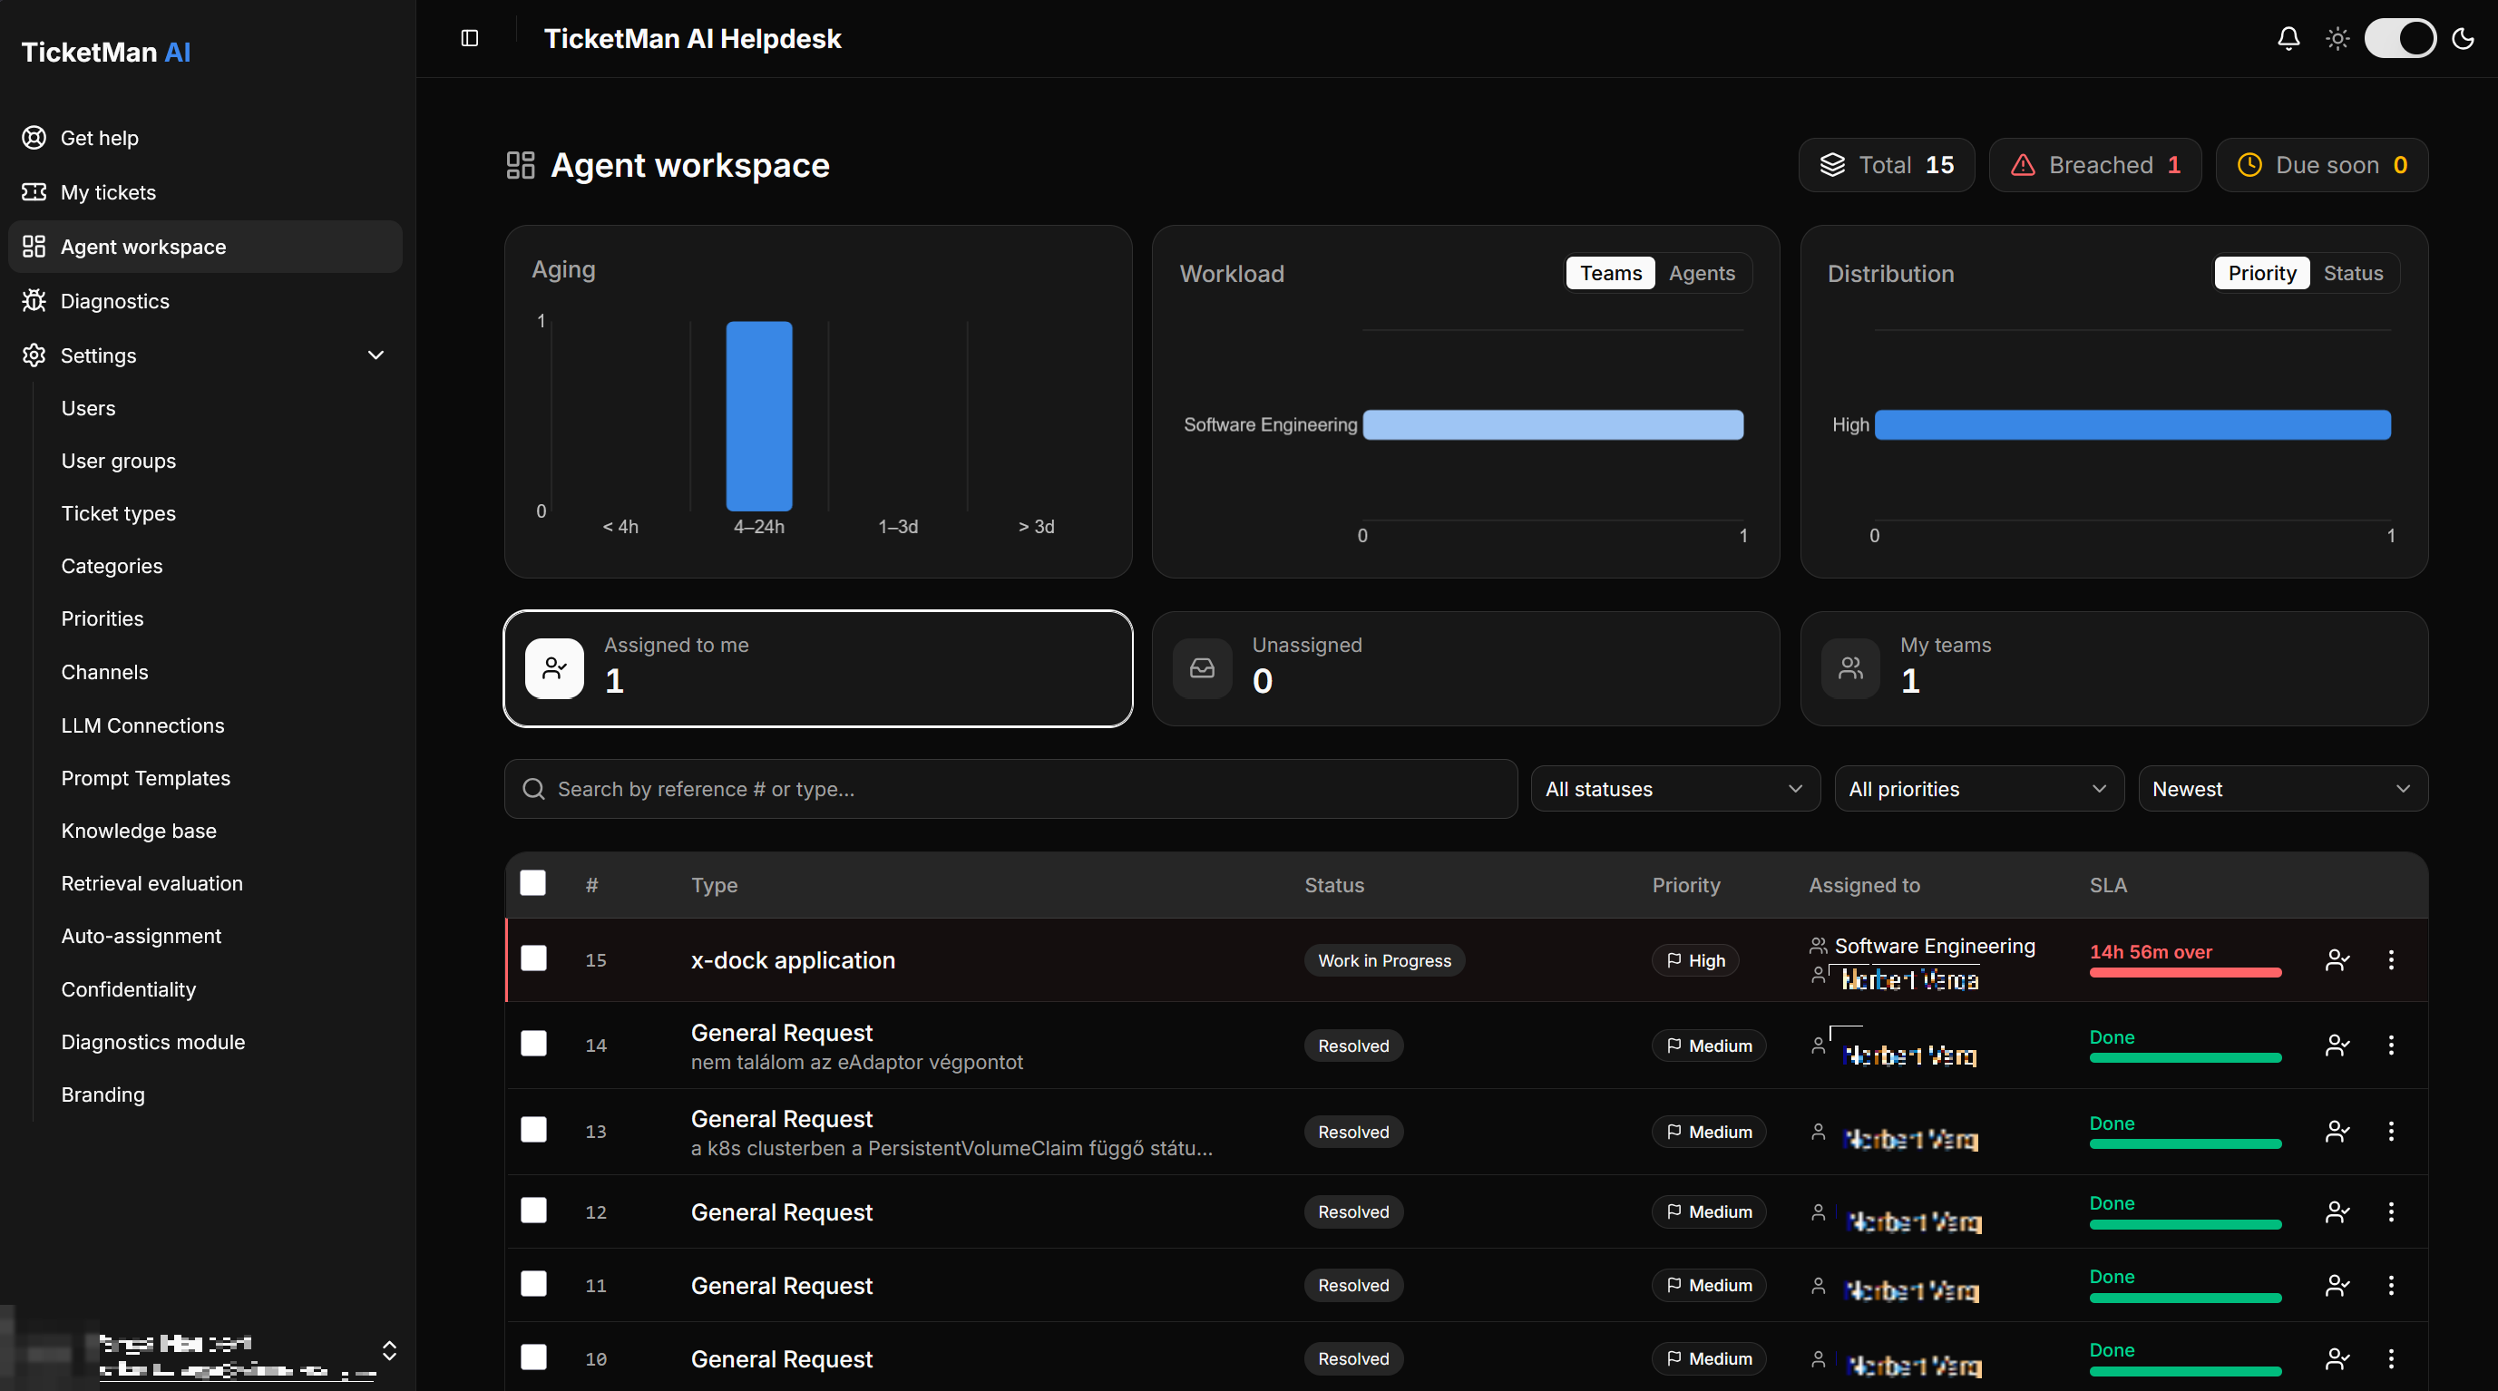
Task: Open ticket 13 about PersistentVolumeClaim
Action: [x=951, y=1133]
